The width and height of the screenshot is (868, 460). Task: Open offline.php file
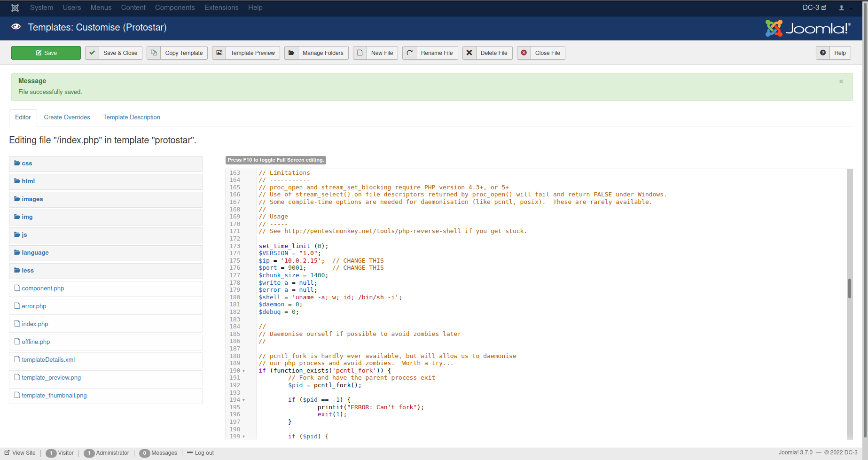(x=106, y=342)
